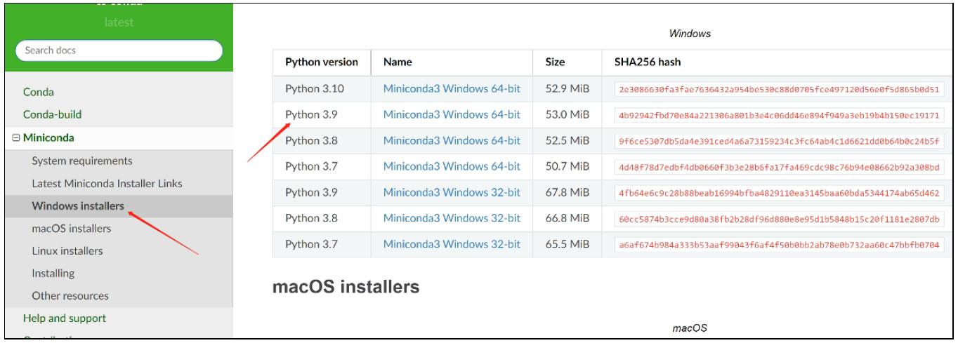The image size is (958, 343).
Task: Click the hash beginning with 2e3086630fa3
Action: (x=779, y=90)
